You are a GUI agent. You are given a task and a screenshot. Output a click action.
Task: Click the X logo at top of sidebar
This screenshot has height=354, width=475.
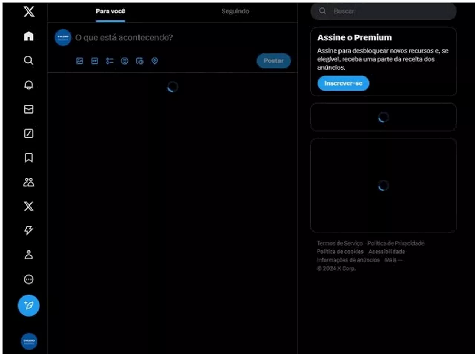tap(29, 11)
